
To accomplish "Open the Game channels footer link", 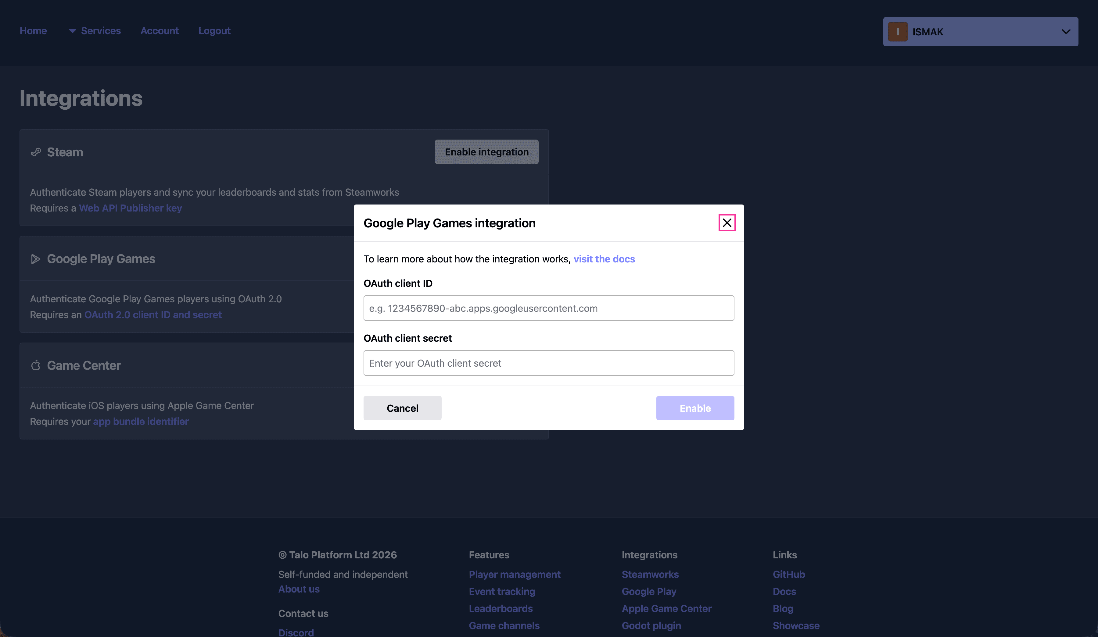I will point(504,625).
